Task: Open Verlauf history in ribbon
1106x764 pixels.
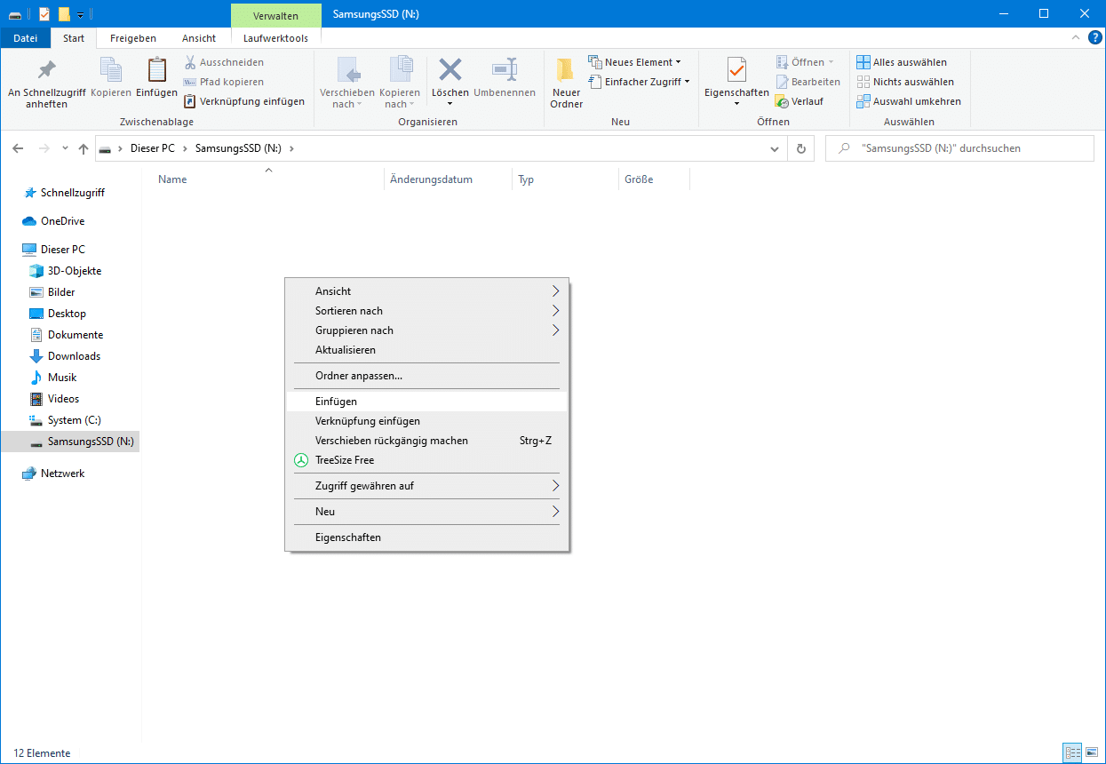Action: coord(800,101)
